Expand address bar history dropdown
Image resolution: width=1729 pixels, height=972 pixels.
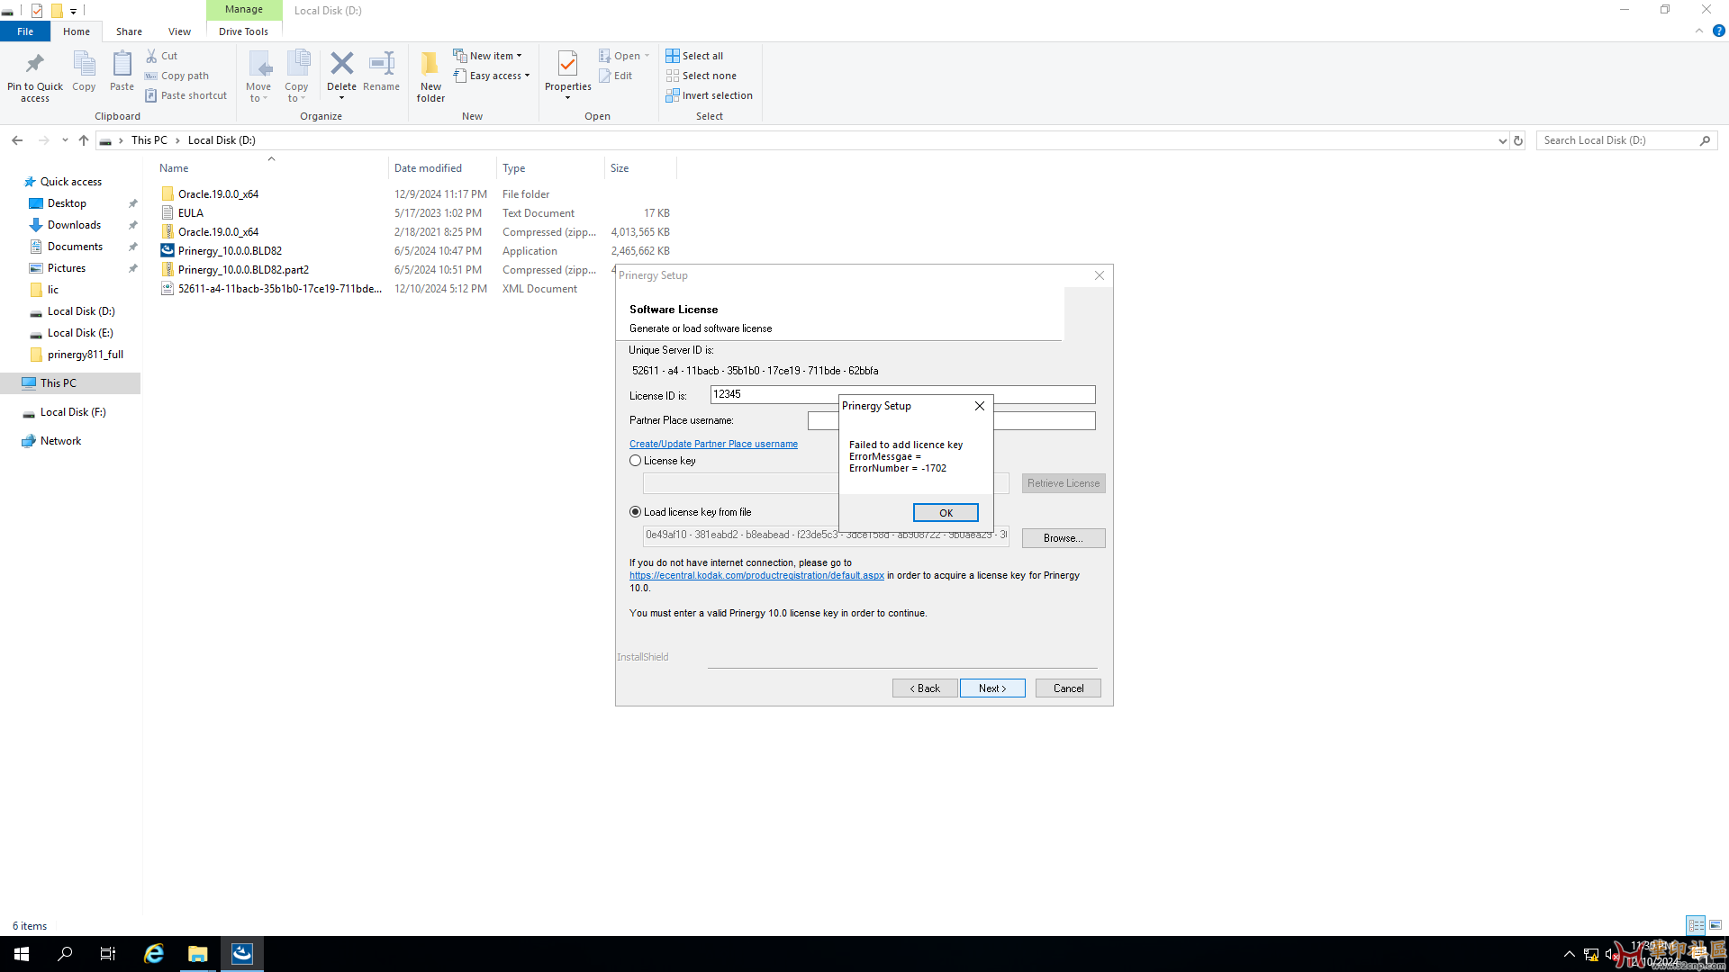[1502, 140]
